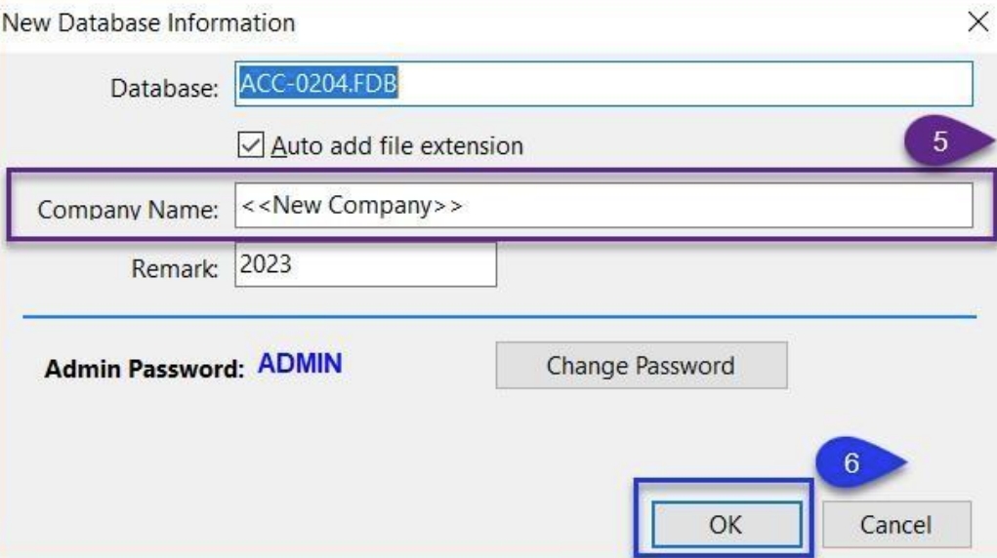Screen dimensions: 997x558
Task: Click the highlighted ACC-0204.FDB filename text
Action: [x=321, y=86]
